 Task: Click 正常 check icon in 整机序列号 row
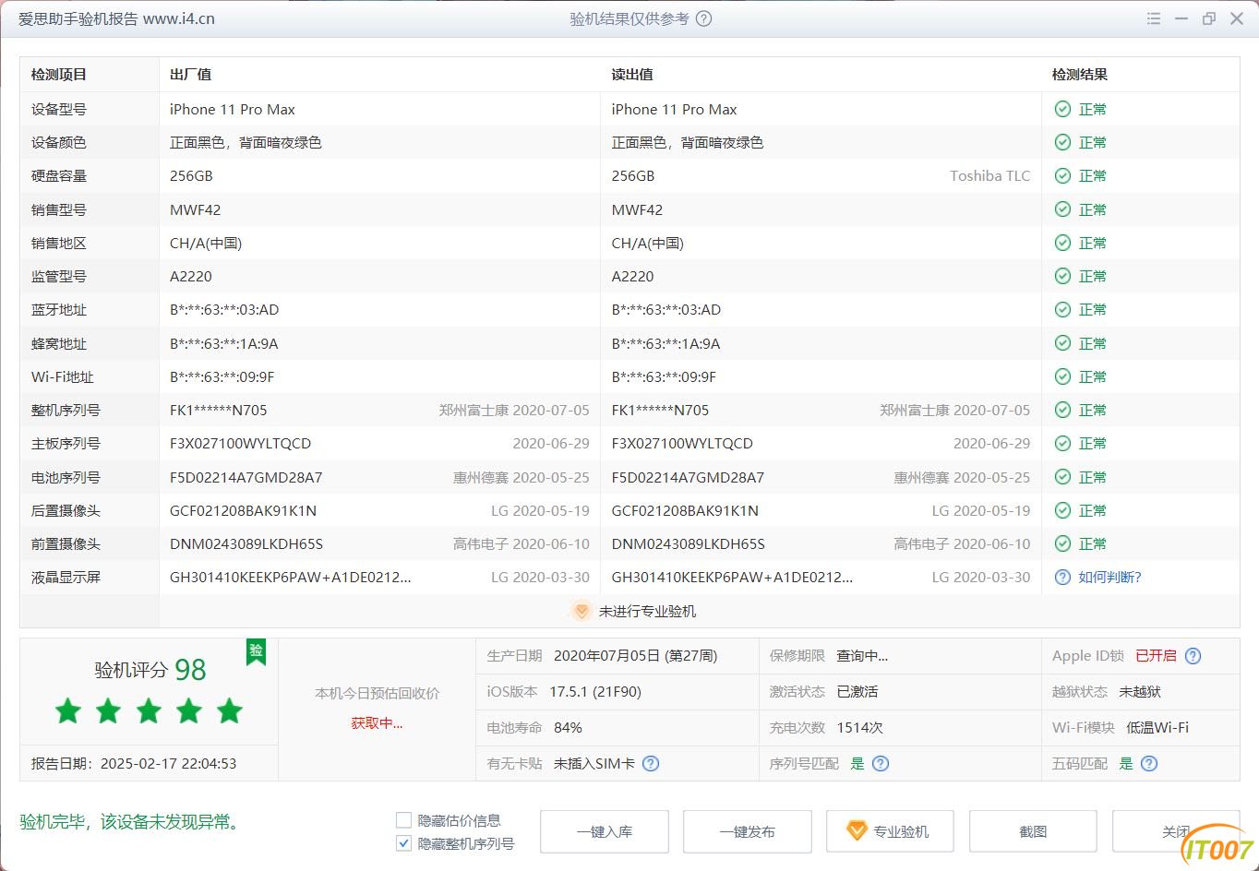(1062, 410)
